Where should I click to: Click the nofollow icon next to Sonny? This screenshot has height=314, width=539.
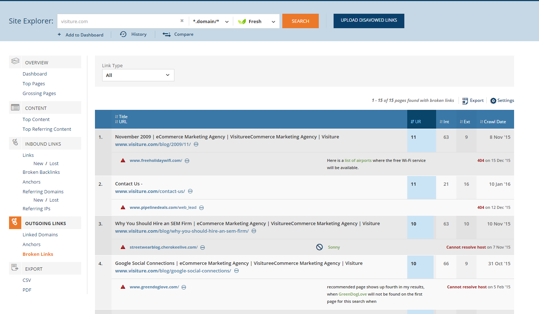pyautogui.click(x=320, y=247)
